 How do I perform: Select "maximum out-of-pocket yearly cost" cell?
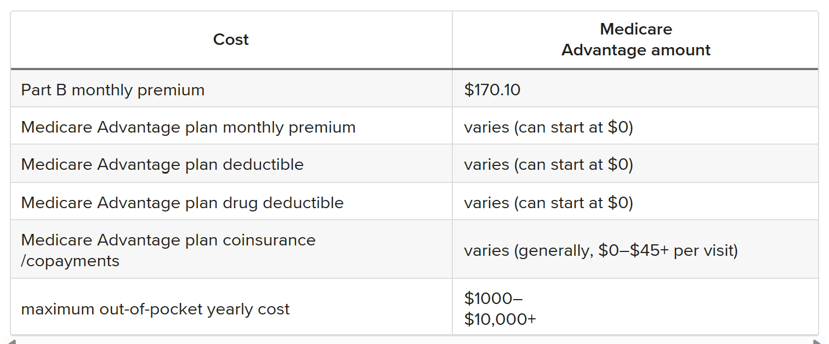pos(155,309)
